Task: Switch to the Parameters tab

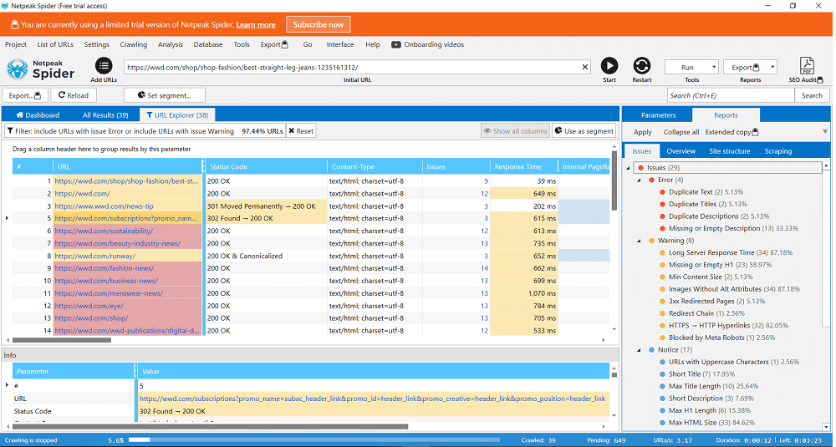Action: tap(658, 115)
